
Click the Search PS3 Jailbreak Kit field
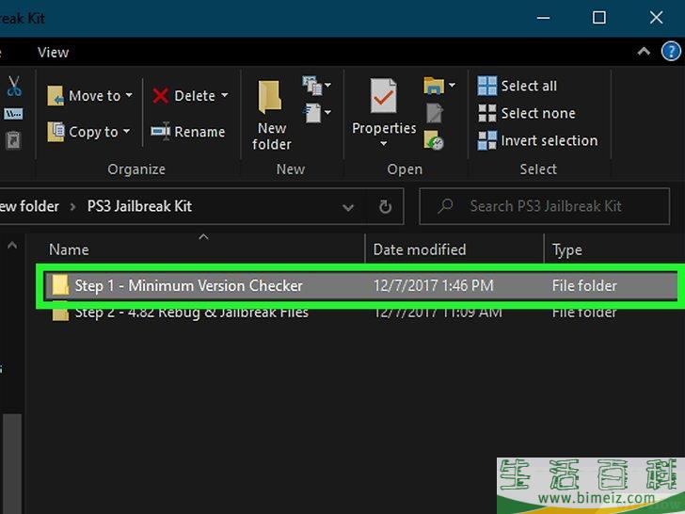coord(544,206)
